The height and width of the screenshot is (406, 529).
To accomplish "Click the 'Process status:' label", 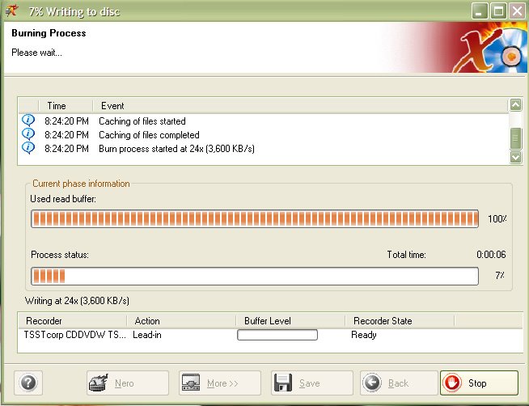I will 60,255.
